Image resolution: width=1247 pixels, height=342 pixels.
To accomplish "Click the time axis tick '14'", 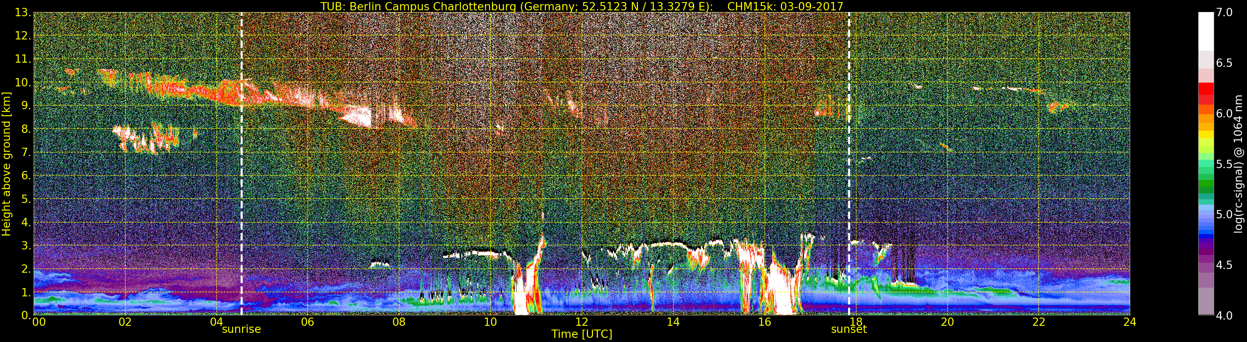I will [x=673, y=322].
